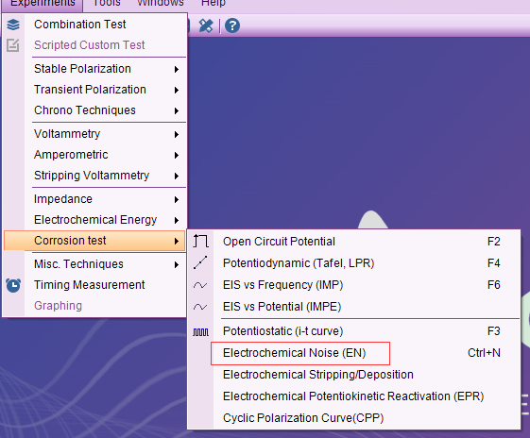Expand the Misc. Techniques submenu arrow

pyautogui.click(x=177, y=264)
